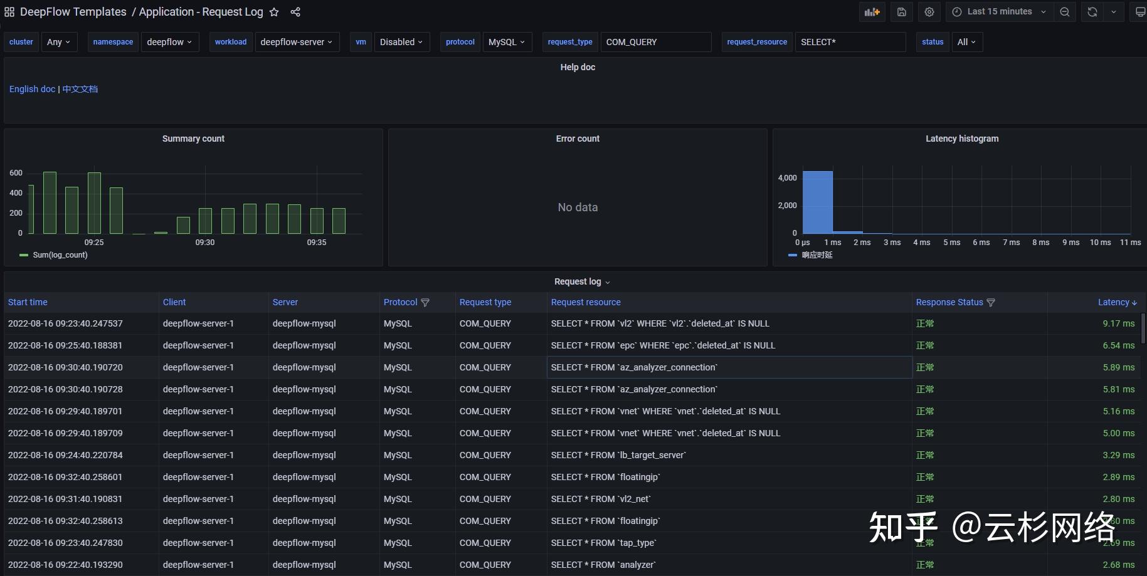Filter the Response Status column
The height and width of the screenshot is (576, 1147).
pyautogui.click(x=991, y=302)
